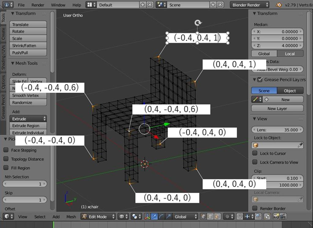Click the Shrink/Fatten button
313x228 pixels.
point(28,46)
